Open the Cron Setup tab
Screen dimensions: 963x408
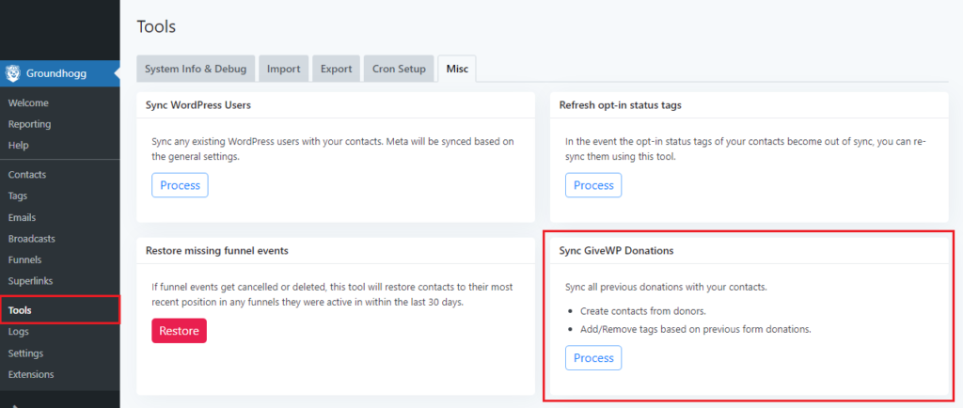[399, 69]
